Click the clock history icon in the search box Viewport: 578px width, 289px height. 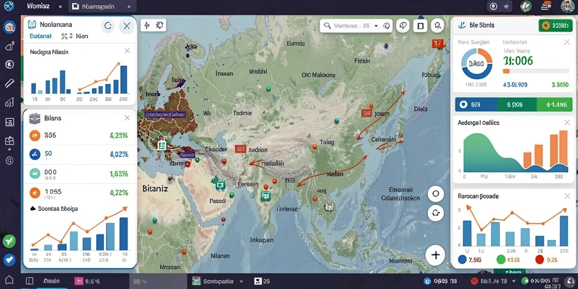386,26
